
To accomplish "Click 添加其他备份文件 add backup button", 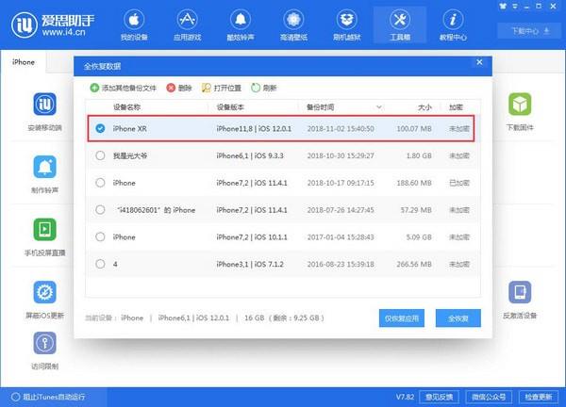I will click(123, 88).
